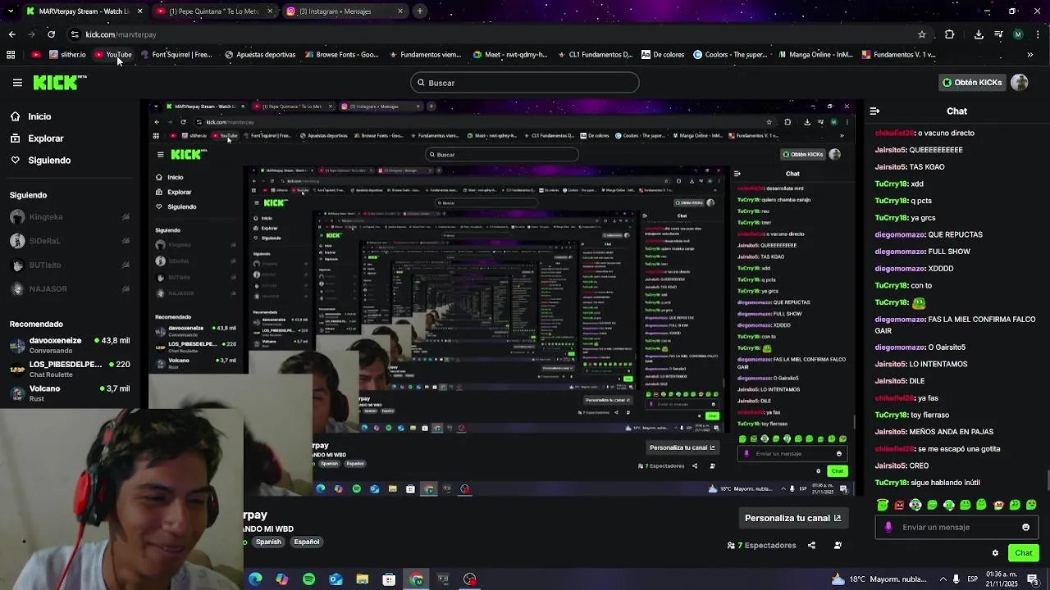The height and width of the screenshot is (590, 1050).
Task: Click the green Chat send button
Action: coord(1023,553)
